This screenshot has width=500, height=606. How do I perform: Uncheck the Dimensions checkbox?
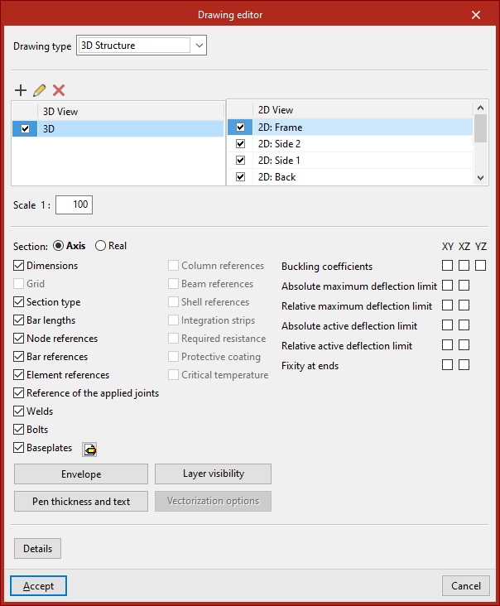pyautogui.click(x=18, y=266)
